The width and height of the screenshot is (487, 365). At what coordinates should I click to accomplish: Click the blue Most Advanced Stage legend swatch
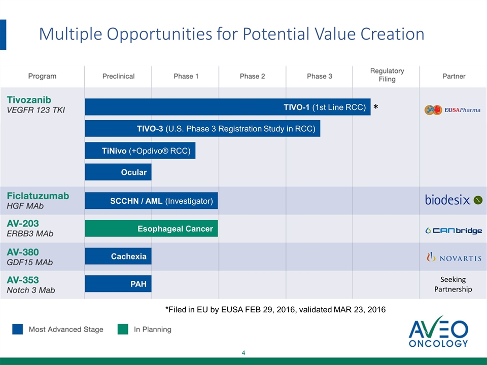pyautogui.click(x=18, y=330)
